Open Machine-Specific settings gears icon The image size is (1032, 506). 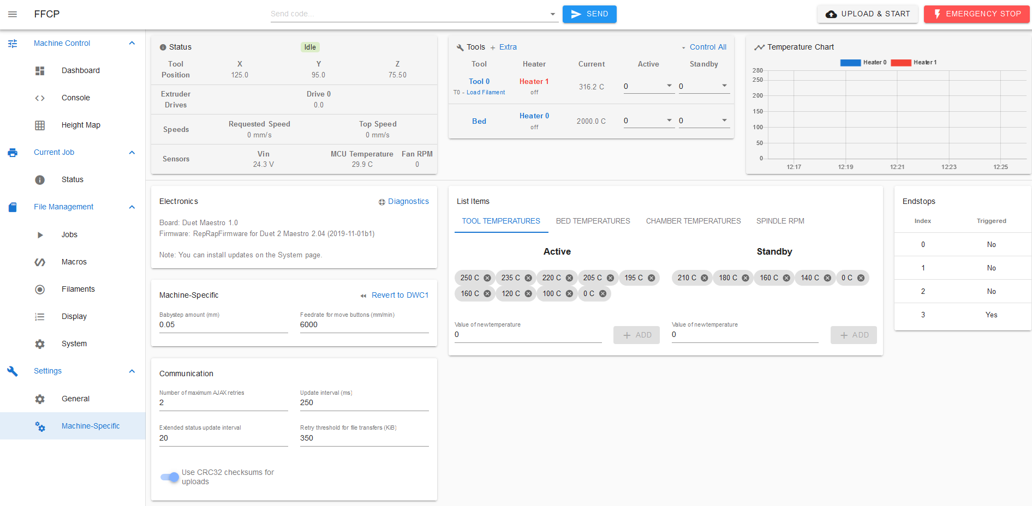tap(40, 426)
